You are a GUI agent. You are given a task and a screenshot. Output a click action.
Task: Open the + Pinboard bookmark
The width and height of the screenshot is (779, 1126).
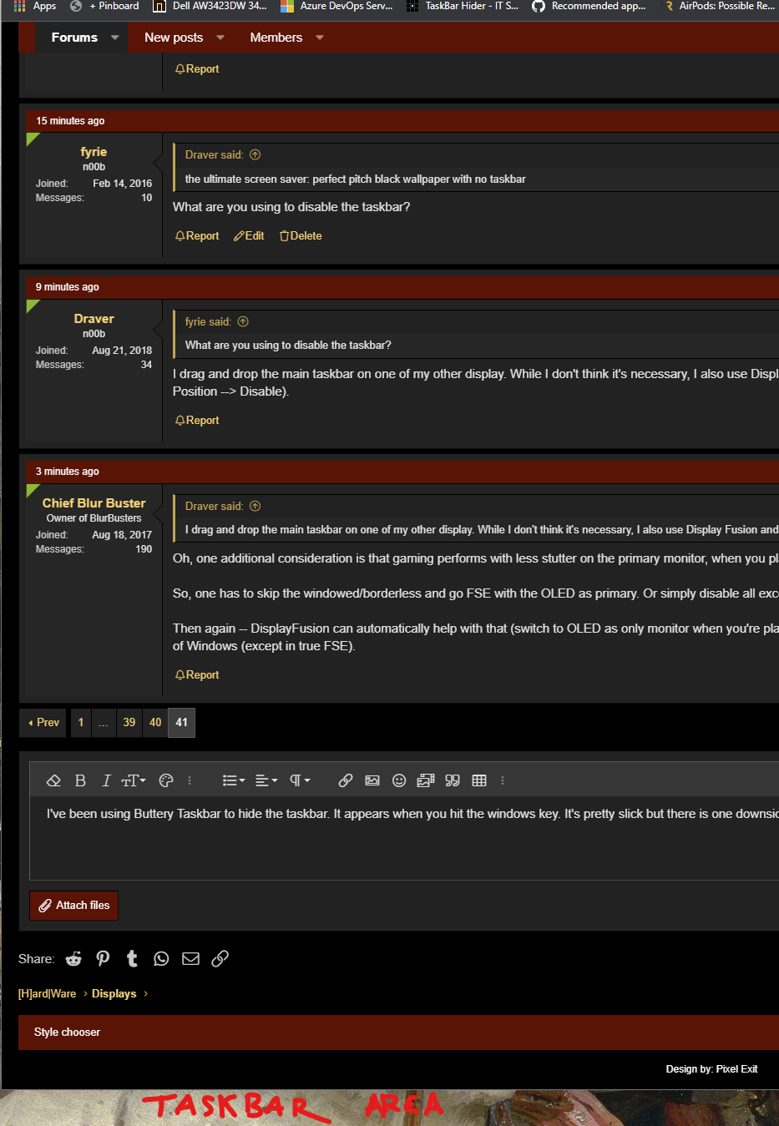[x=104, y=6]
